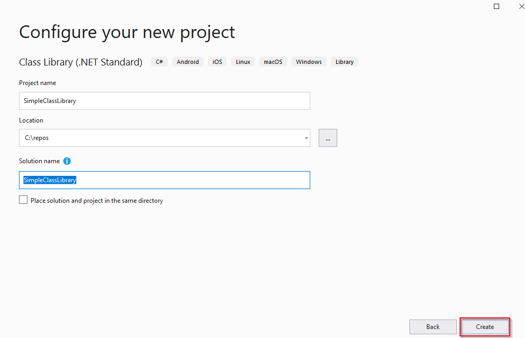
Task: Click inside the Location path field
Action: pos(158,138)
